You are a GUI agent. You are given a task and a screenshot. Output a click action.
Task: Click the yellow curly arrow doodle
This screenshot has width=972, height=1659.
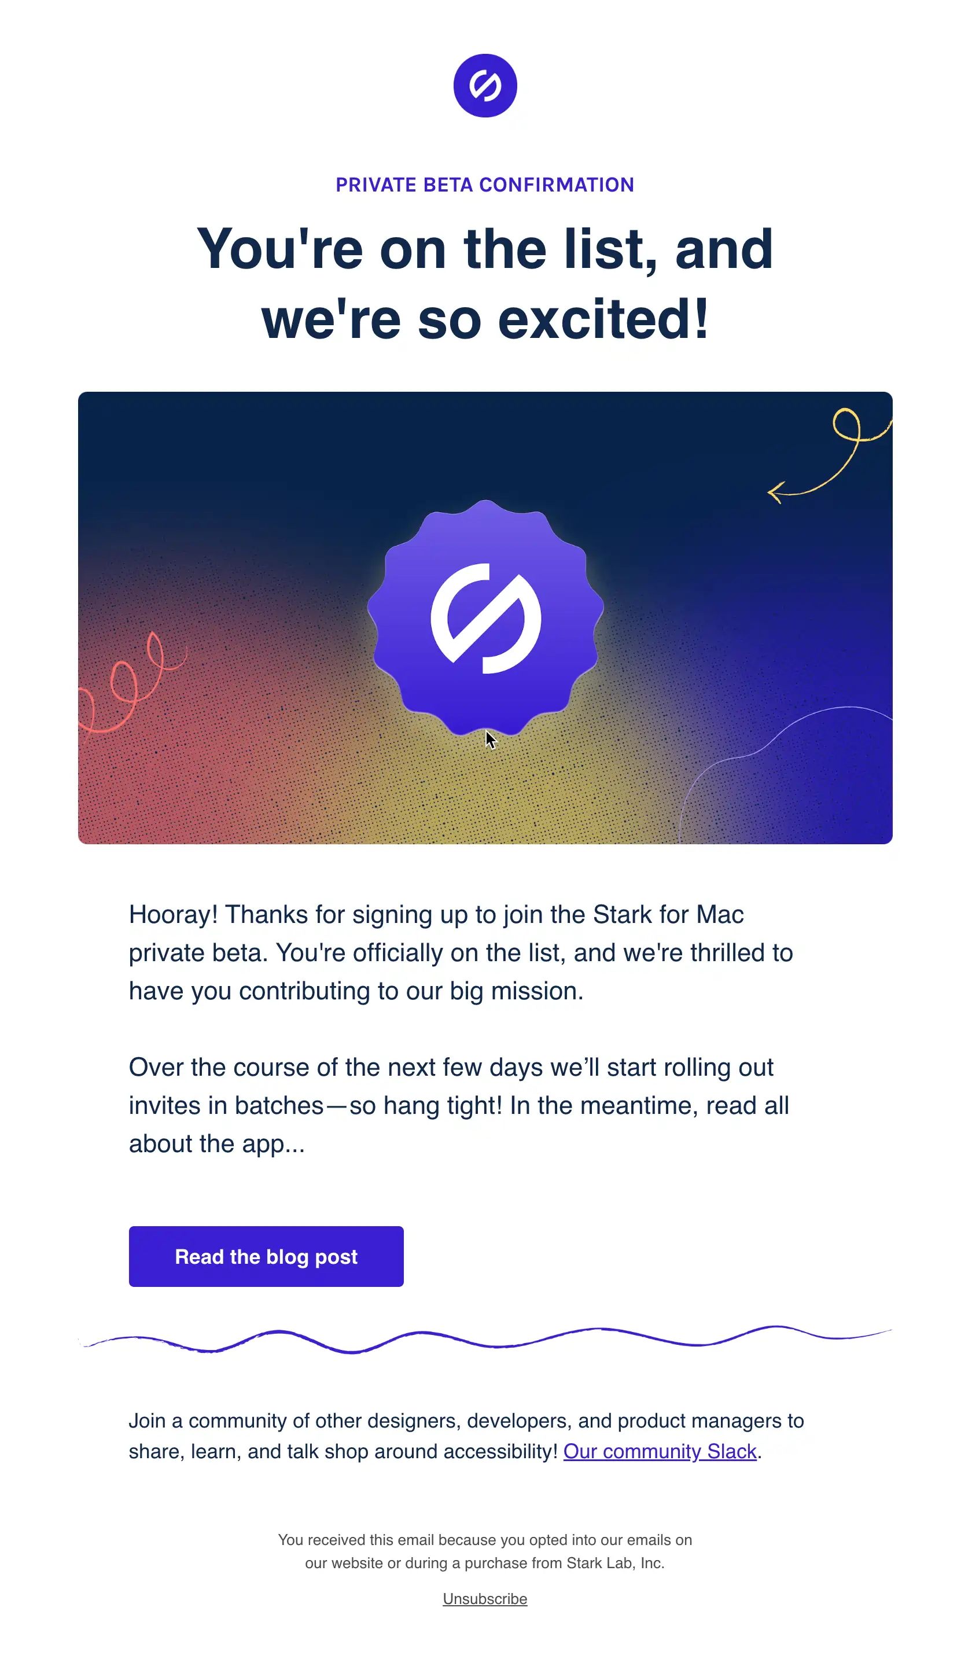coord(830,456)
